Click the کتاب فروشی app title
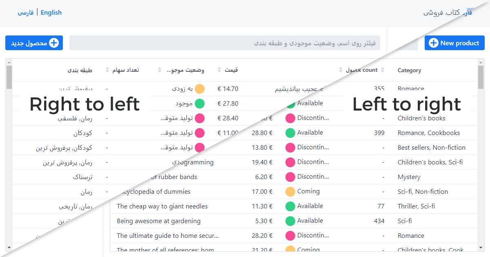Screen dimensions: 490x257 click(x=442, y=13)
